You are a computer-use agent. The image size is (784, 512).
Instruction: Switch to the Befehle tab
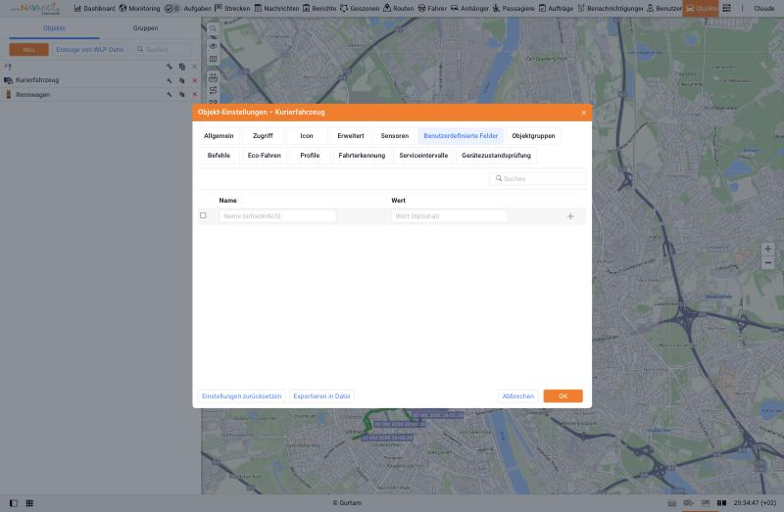[x=219, y=156]
